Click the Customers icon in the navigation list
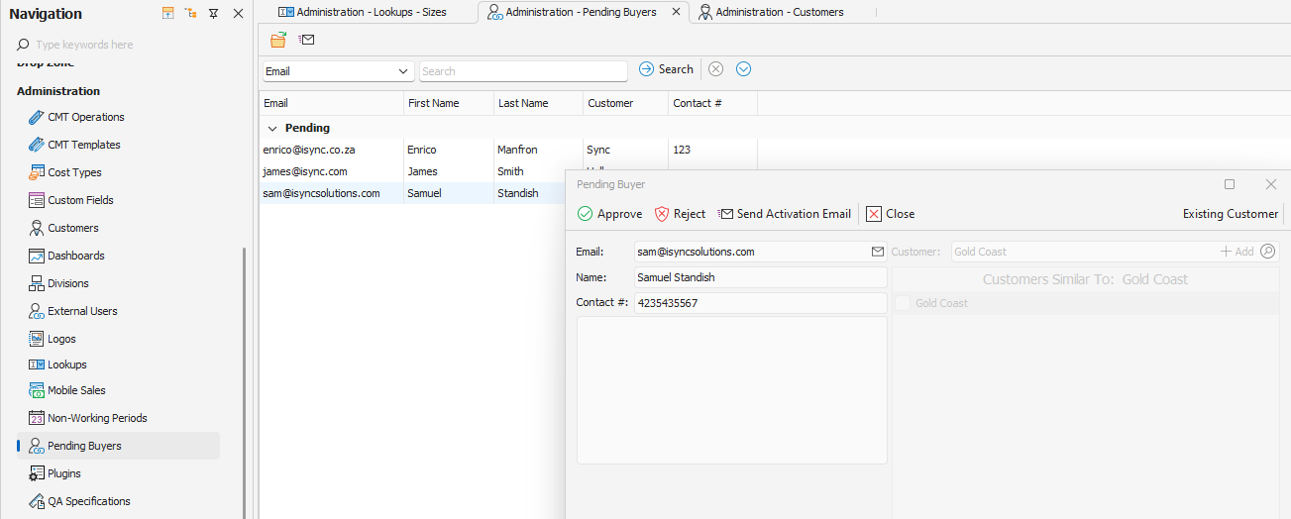The width and height of the screenshot is (1291, 519). 37,228
